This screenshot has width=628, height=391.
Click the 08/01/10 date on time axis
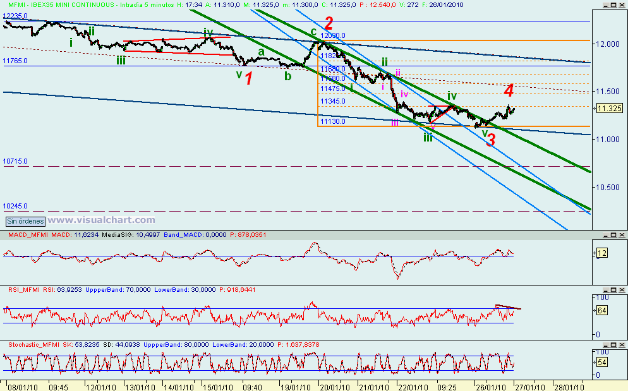(23, 387)
